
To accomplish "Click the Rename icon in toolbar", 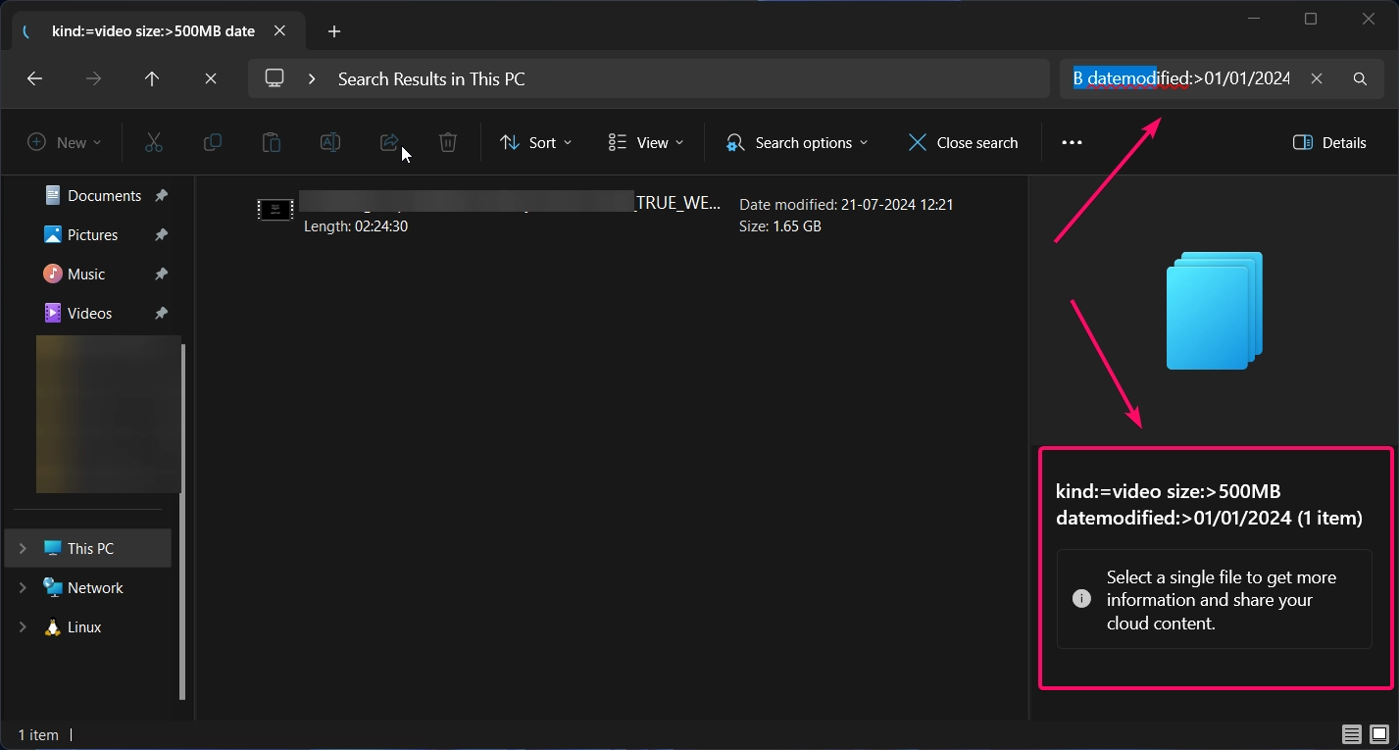I will [x=330, y=143].
